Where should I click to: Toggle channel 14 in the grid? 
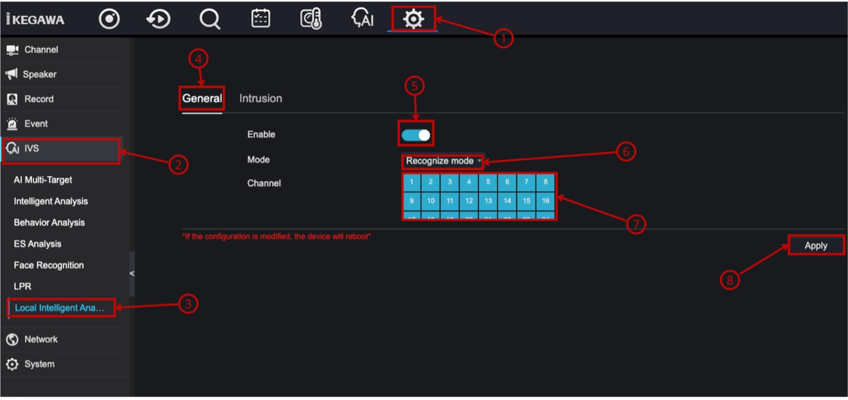tap(508, 201)
